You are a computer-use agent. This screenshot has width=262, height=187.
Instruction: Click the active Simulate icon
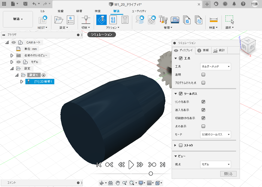point(102,20)
